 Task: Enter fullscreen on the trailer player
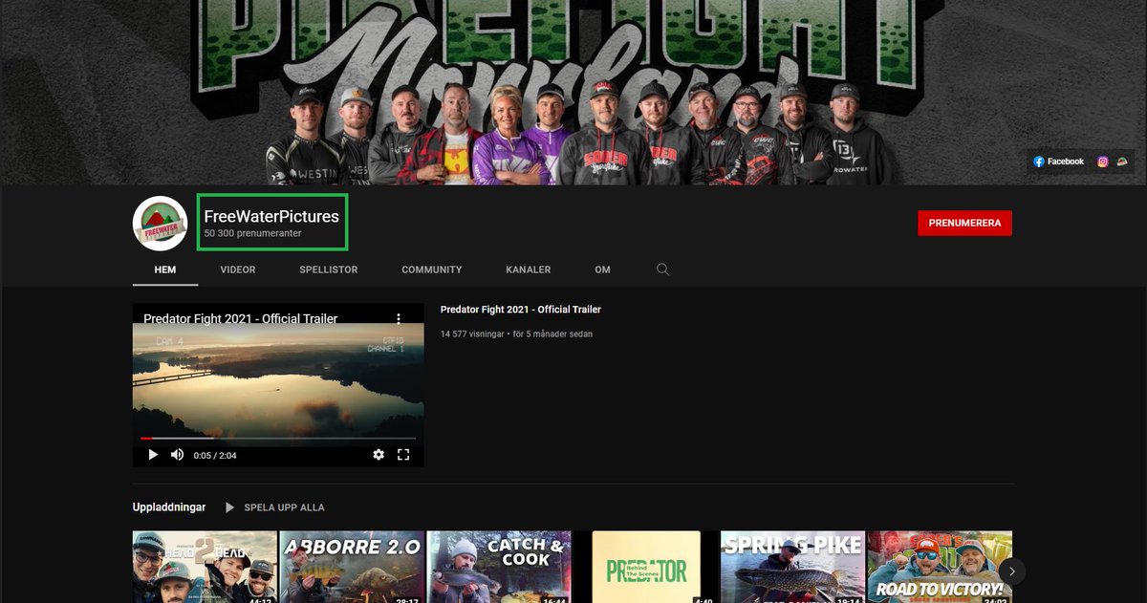[x=403, y=455]
